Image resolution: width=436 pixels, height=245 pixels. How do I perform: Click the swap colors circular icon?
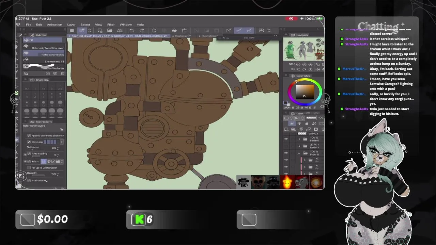(x=20, y=176)
